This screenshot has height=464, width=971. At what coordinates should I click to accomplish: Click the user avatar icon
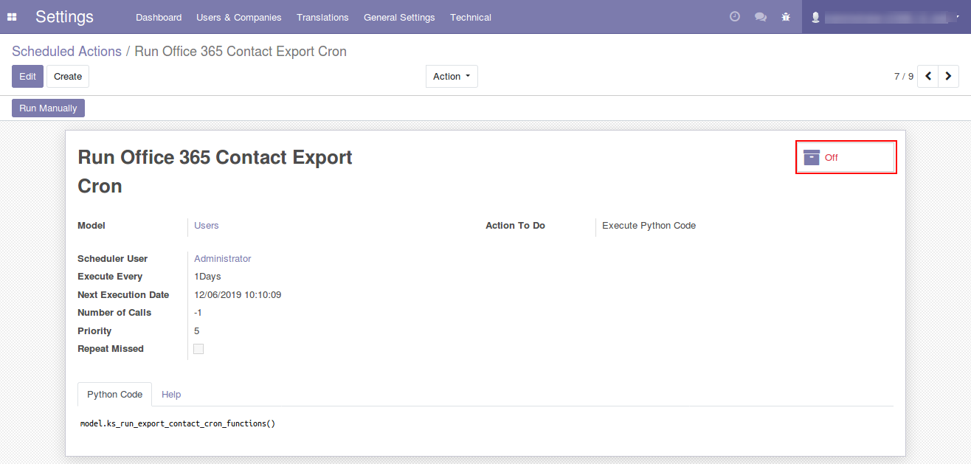815,17
